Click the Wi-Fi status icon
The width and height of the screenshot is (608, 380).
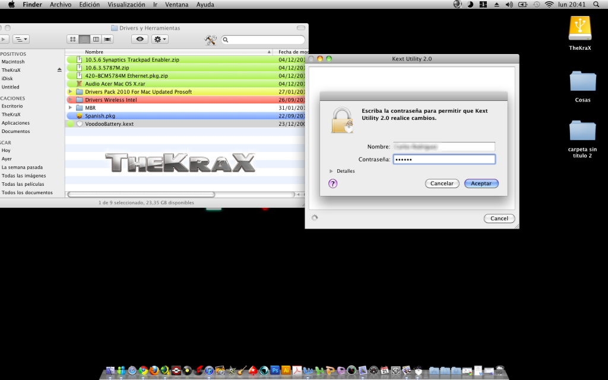pyautogui.click(x=549, y=5)
